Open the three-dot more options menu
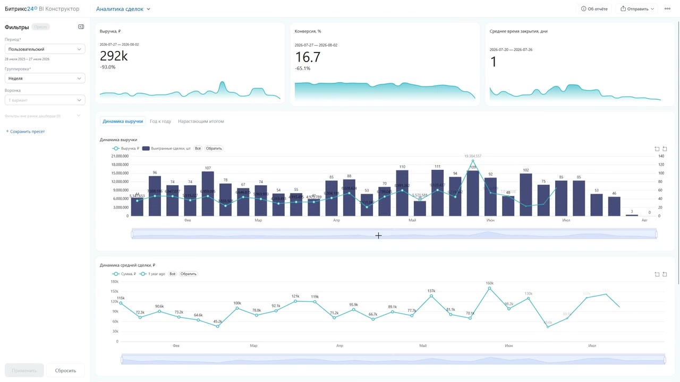 [667, 9]
